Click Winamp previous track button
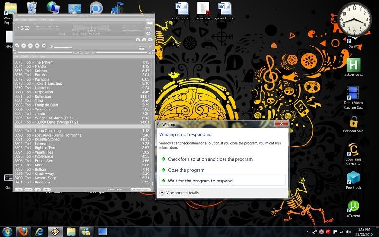The image size is (379, 237). (17, 46)
